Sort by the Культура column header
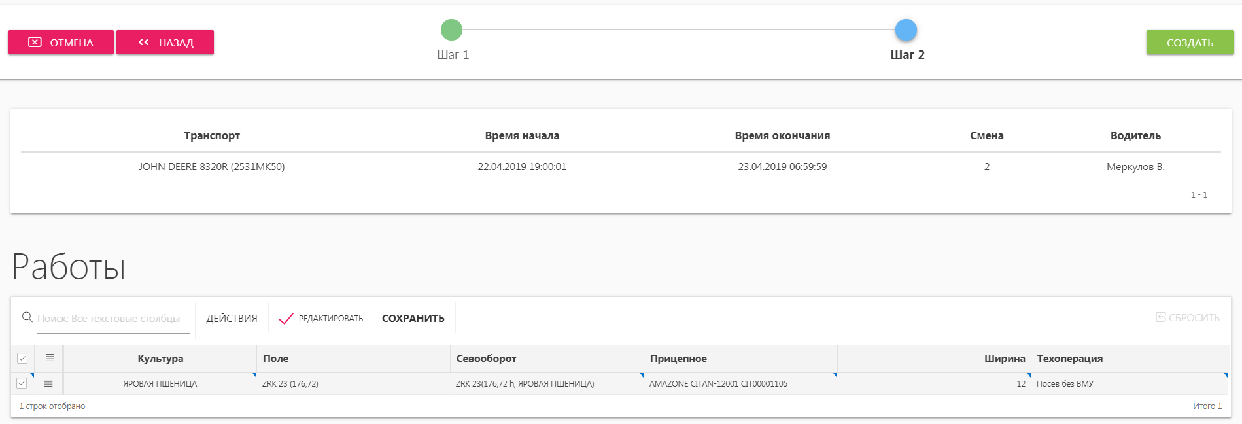This screenshot has width=1242, height=424. click(160, 359)
